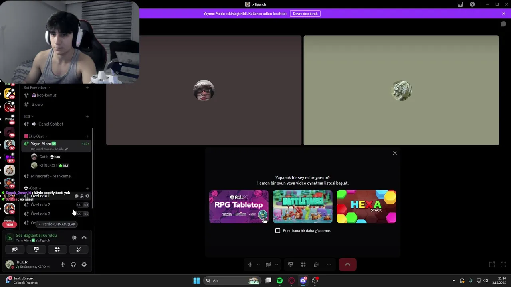
Task: Open soundboard from the call controls bar
Action: click(x=316, y=265)
